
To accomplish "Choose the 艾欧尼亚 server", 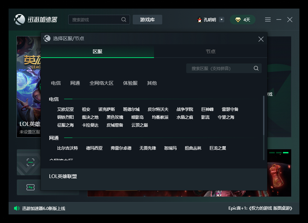I will pos(66,109).
